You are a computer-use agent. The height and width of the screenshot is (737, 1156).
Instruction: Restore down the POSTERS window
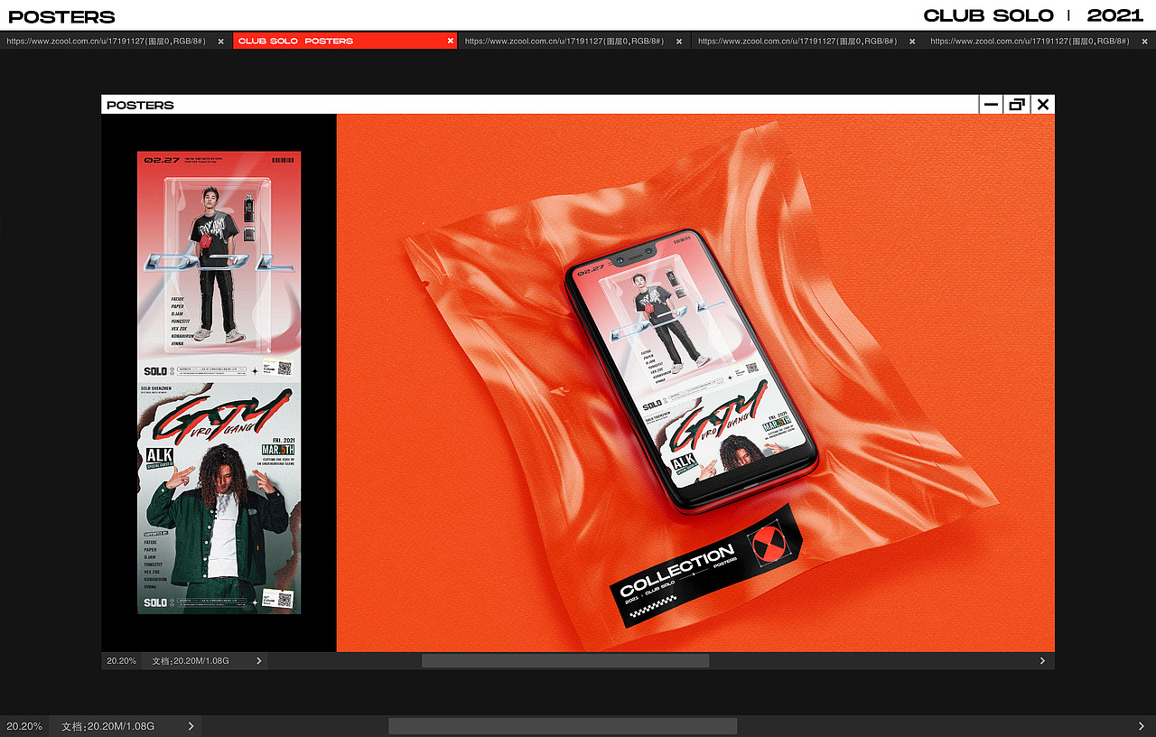pyautogui.click(x=1017, y=105)
